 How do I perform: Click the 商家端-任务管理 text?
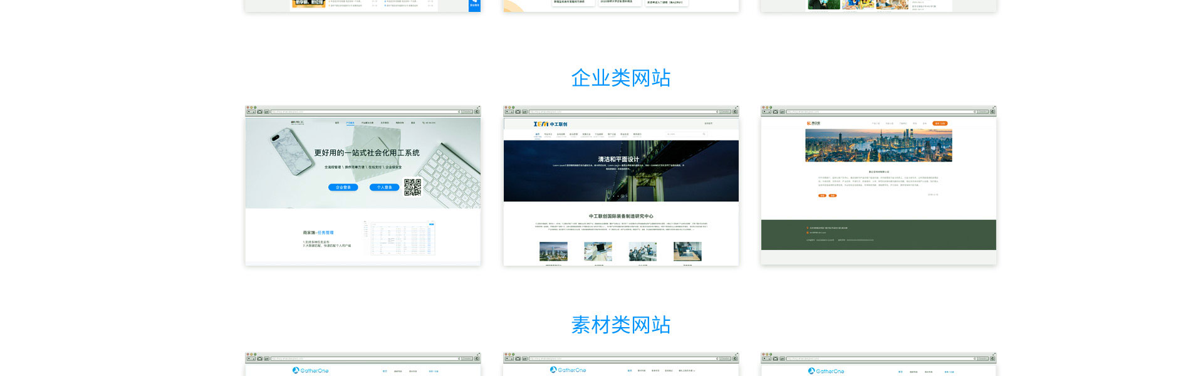coord(318,232)
